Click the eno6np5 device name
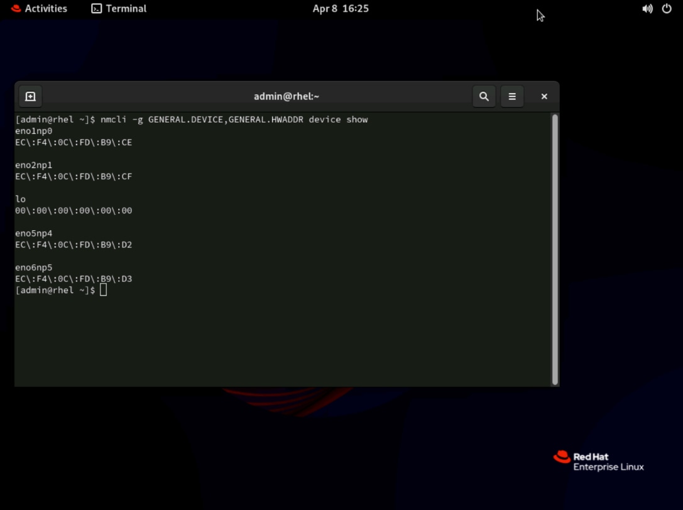This screenshot has height=510, width=683. (33, 267)
